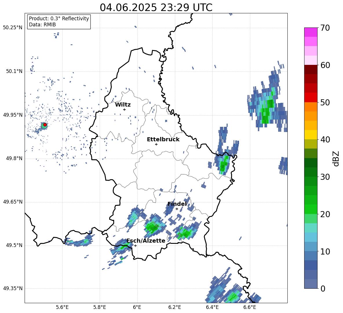Click the Esch/Alzette city label

click(x=146, y=241)
